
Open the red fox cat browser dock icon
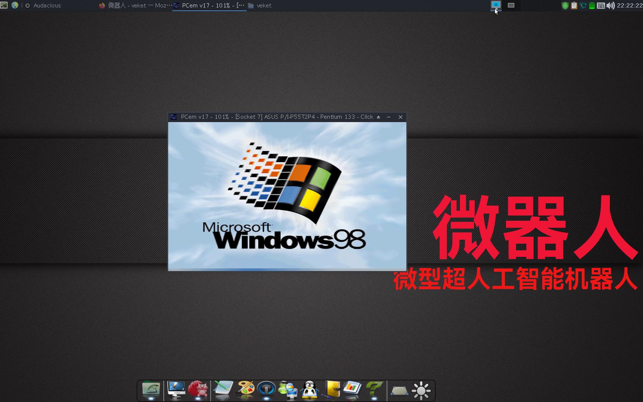point(198,390)
